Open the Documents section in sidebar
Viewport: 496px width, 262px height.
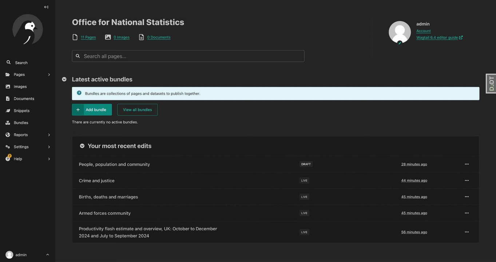[x=24, y=99]
